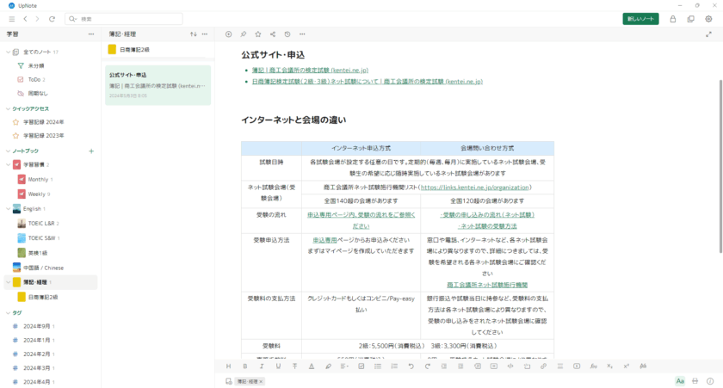Image resolution: width=723 pixels, height=388 pixels.
Task: Remove the 簿記・経理 notebook chip
Action: coord(261,382)
